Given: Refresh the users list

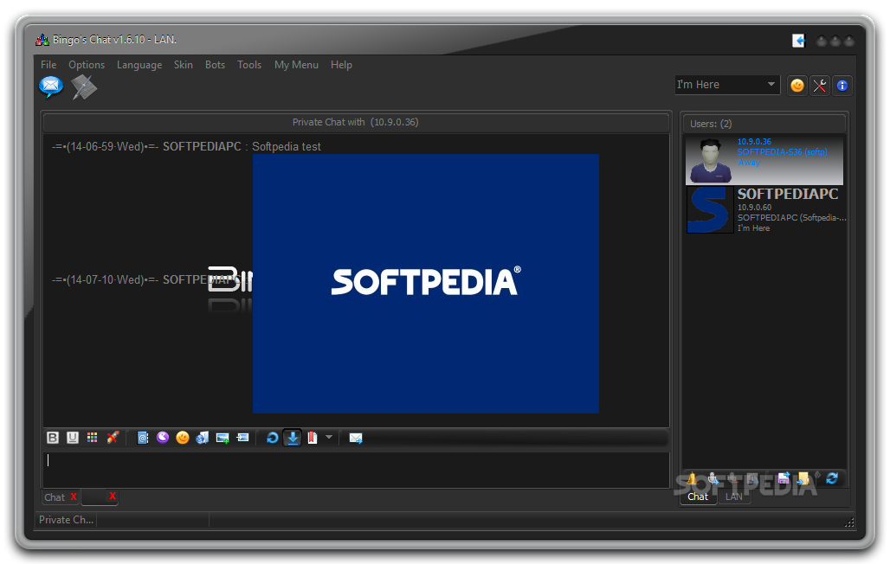Looking at the screenshot, I should (x=832, y=478).
